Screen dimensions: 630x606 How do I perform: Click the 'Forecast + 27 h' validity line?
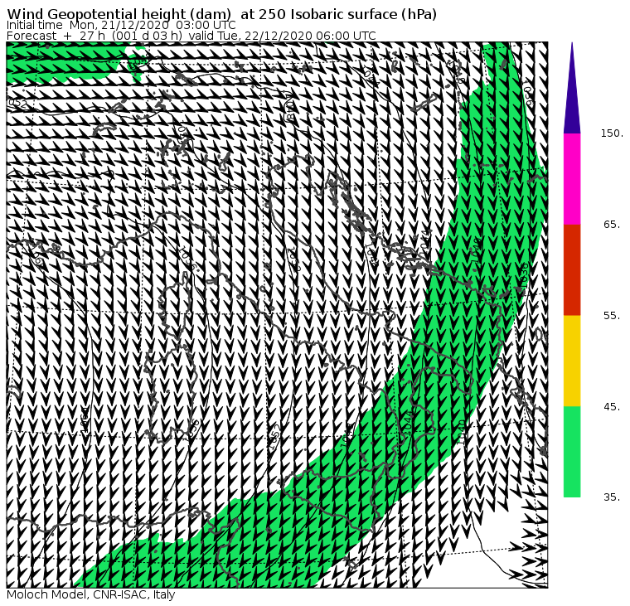pos(191,36)
